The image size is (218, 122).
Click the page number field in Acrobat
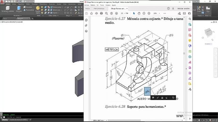(x=122, y=14)
